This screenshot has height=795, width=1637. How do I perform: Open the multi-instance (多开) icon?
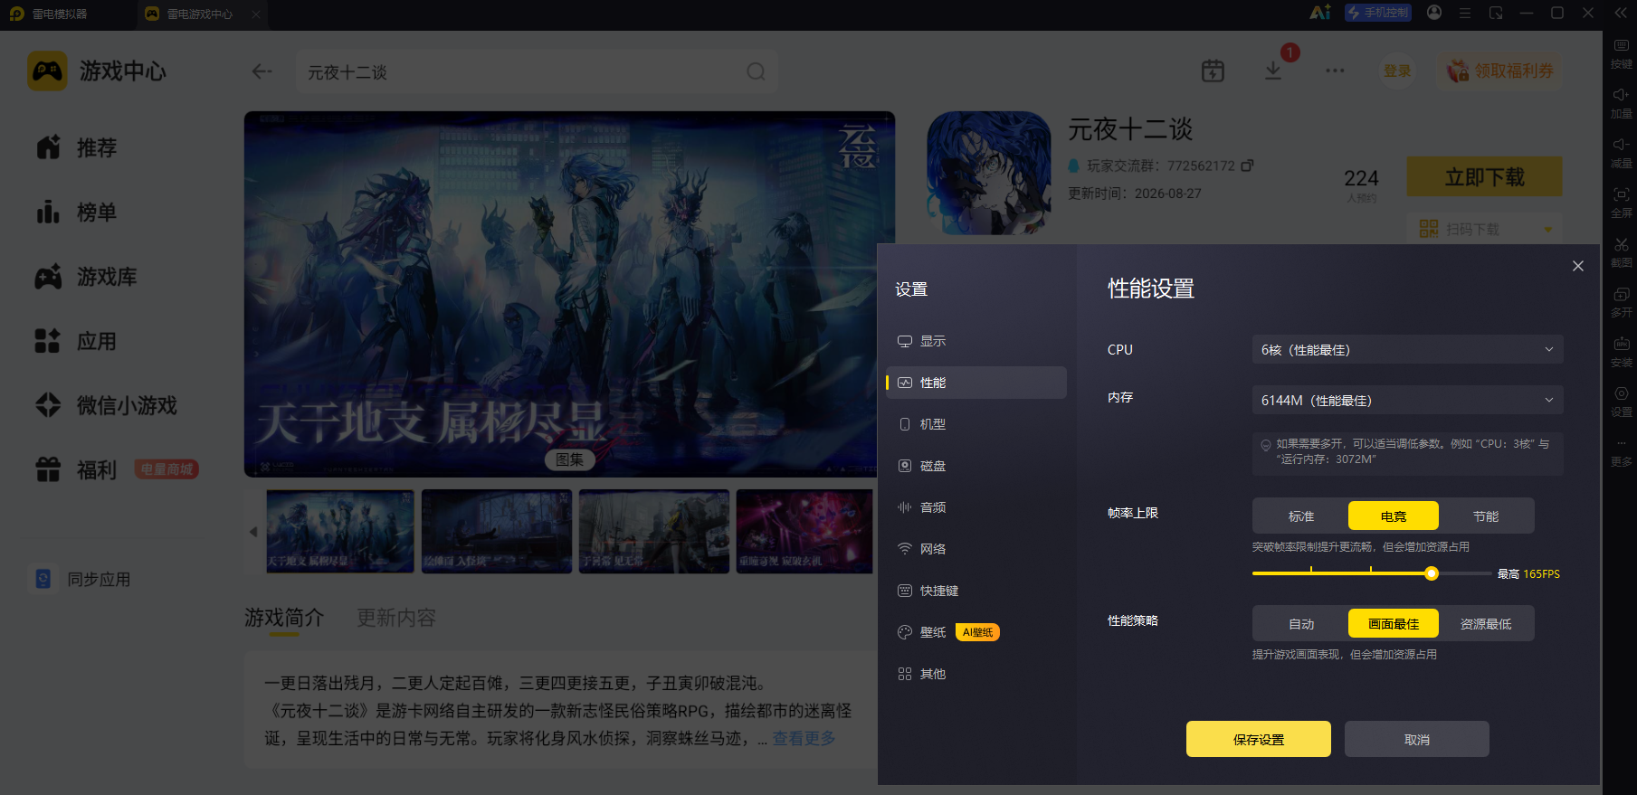coord(1621,295)
